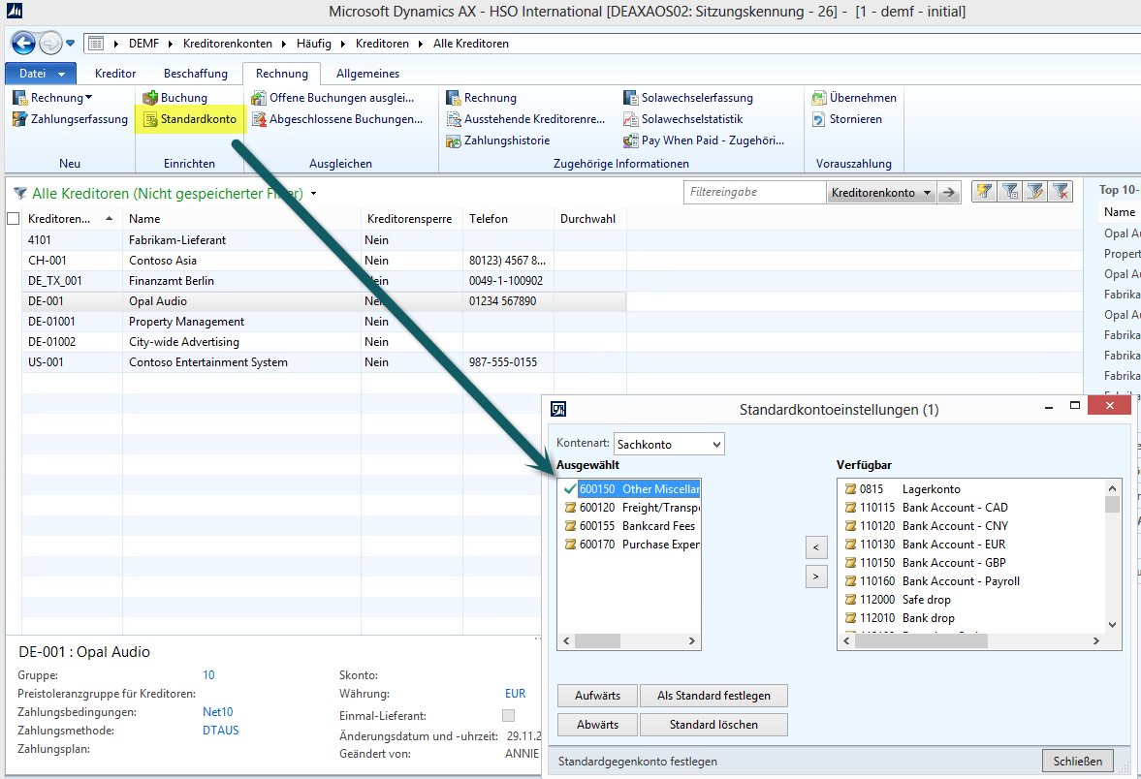Click Offene Buchungen ausgleichen icon
Viewport: 1141px width, 779px height.
pyautogui.click(x=259, y=98)
